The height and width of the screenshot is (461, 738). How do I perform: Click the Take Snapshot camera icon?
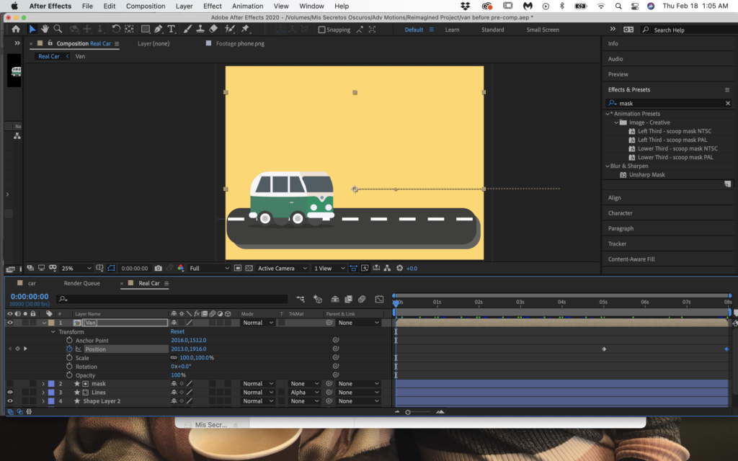pyautogui.click(x=158, y=269)
